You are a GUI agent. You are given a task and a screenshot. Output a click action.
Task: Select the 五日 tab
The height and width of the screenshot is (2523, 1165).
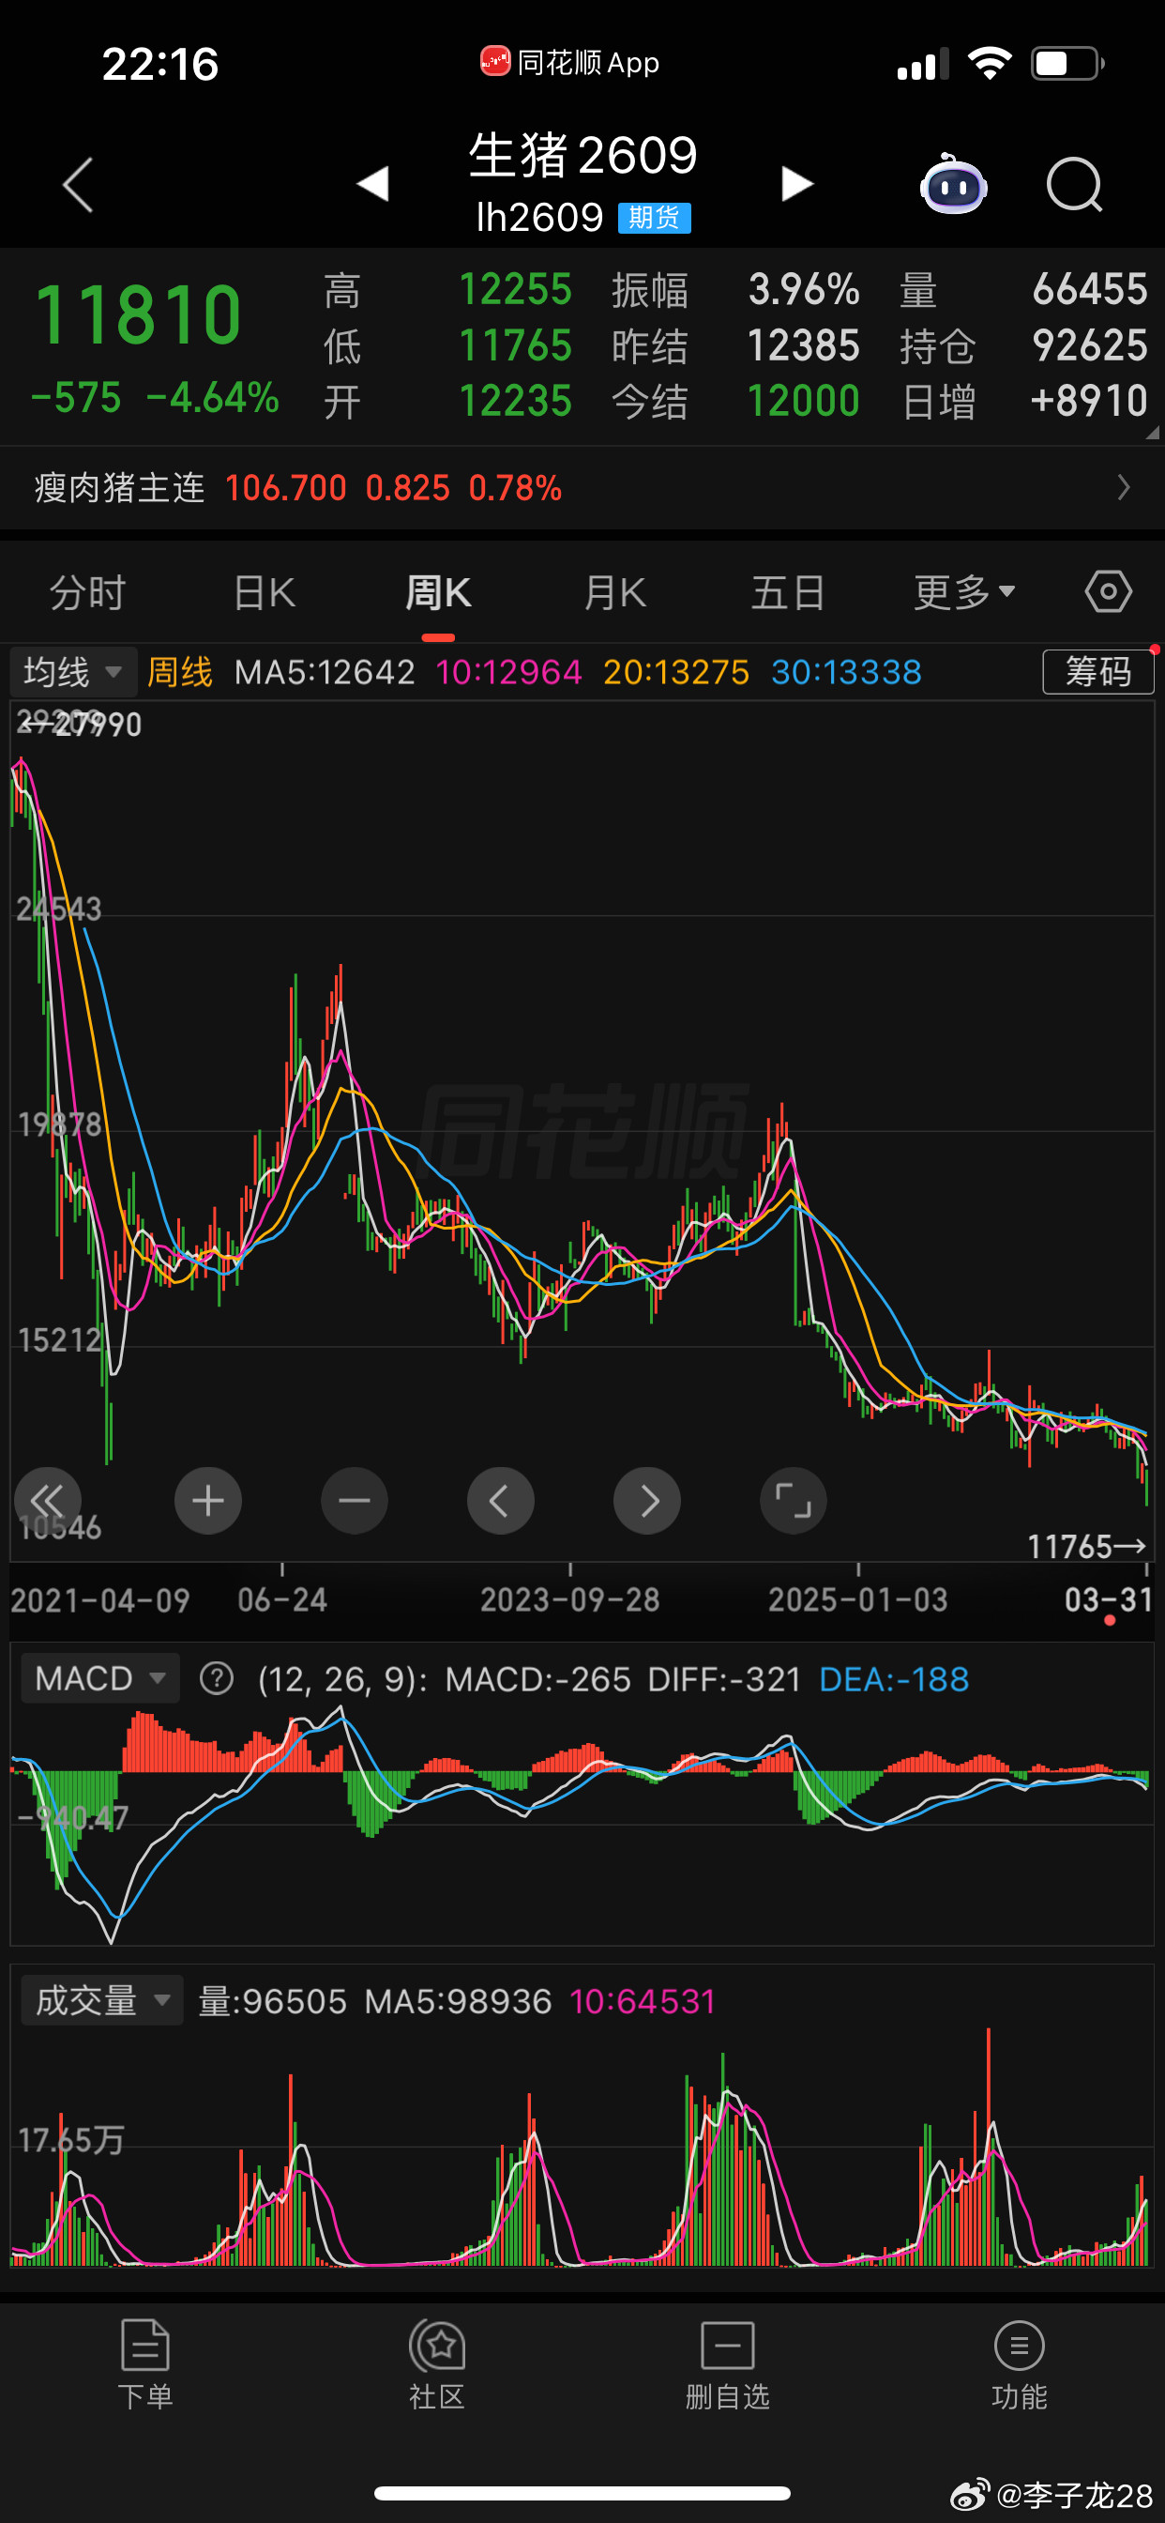(x=788, y=592)
